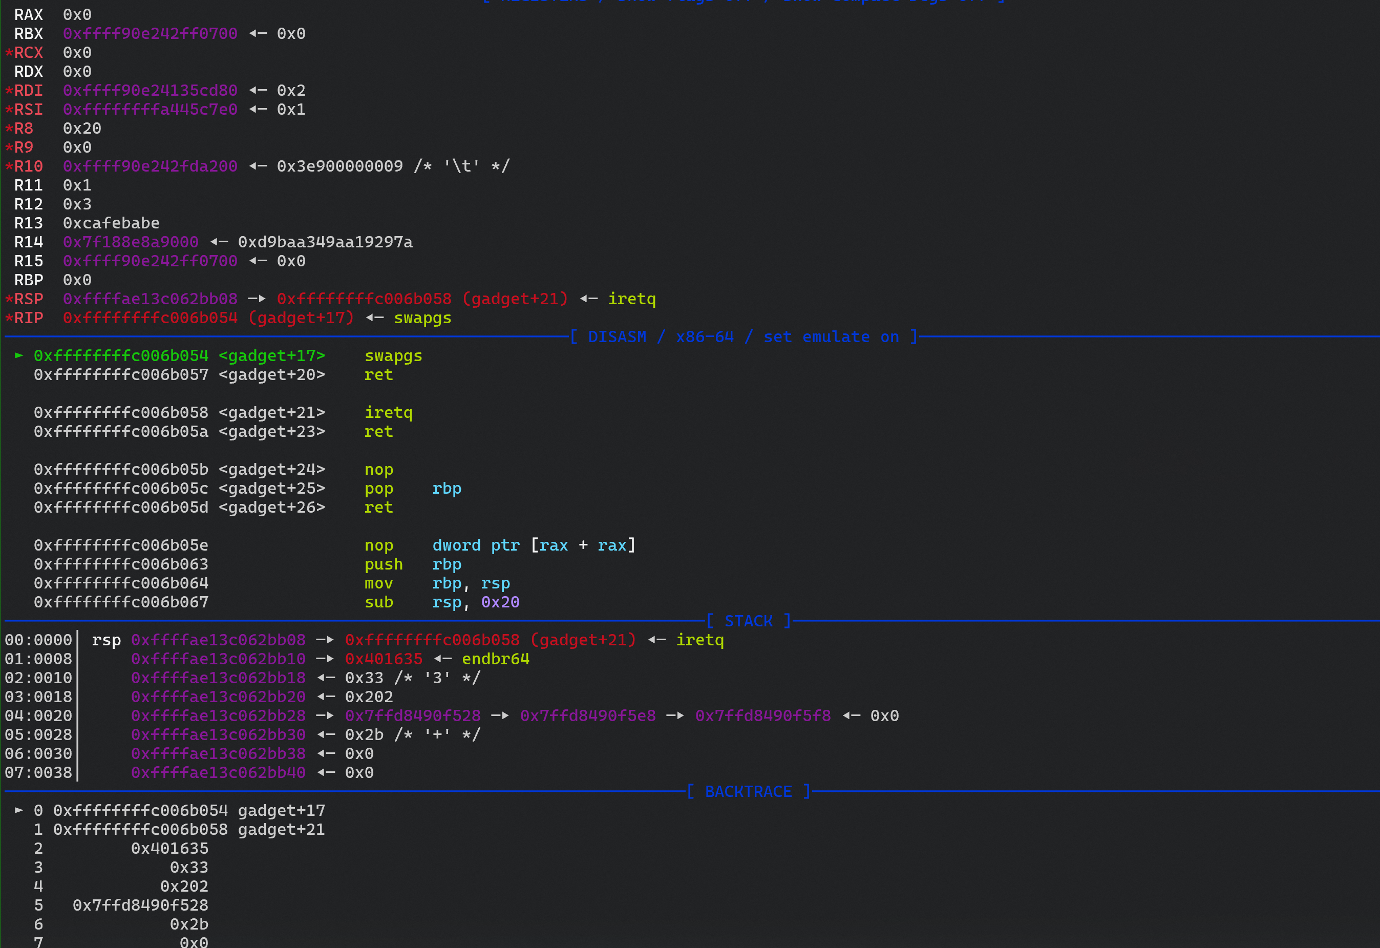Click nop dword ptr [rax + rax] line
Screen dimensions: 1380x948
coord(500,546)
